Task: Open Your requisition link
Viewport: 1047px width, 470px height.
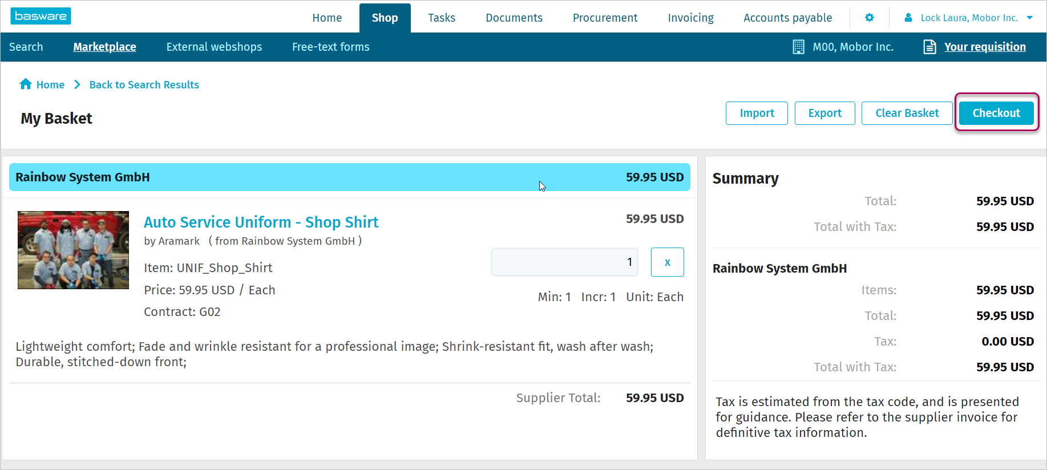Action: (985, 47)
